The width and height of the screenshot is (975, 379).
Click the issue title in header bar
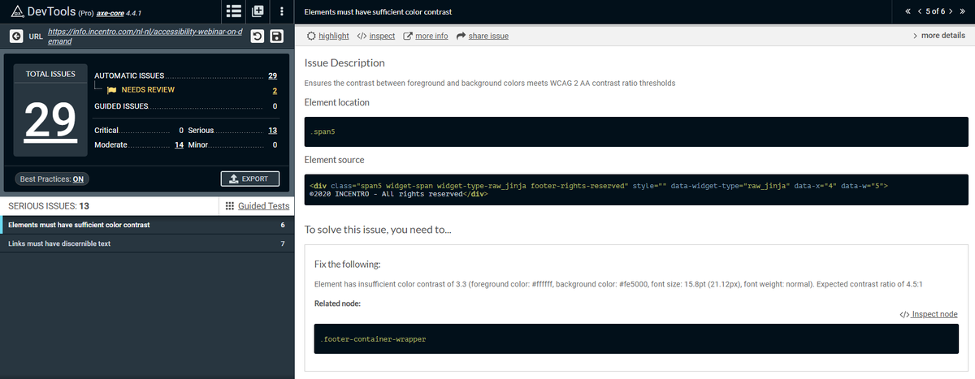tap(377, 12)
